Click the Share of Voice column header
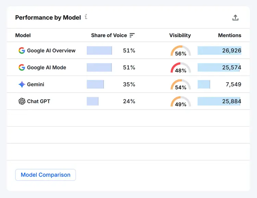The width and height of the screenshot is (257, 198). (109, 35)
